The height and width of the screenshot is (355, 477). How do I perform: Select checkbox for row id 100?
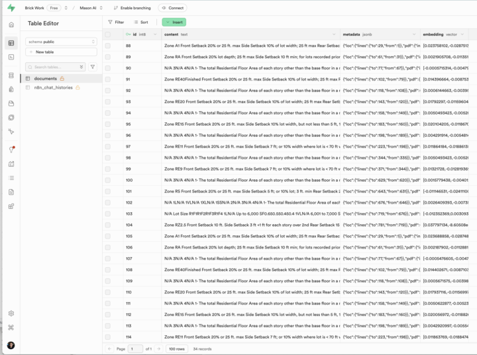(108, 180)
